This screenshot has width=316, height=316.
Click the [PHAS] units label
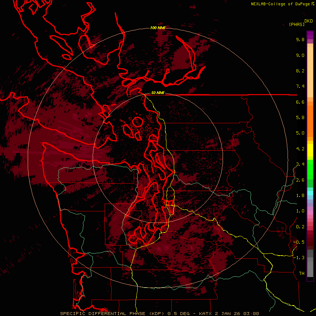pyautogui.click(x=297, y=24)
